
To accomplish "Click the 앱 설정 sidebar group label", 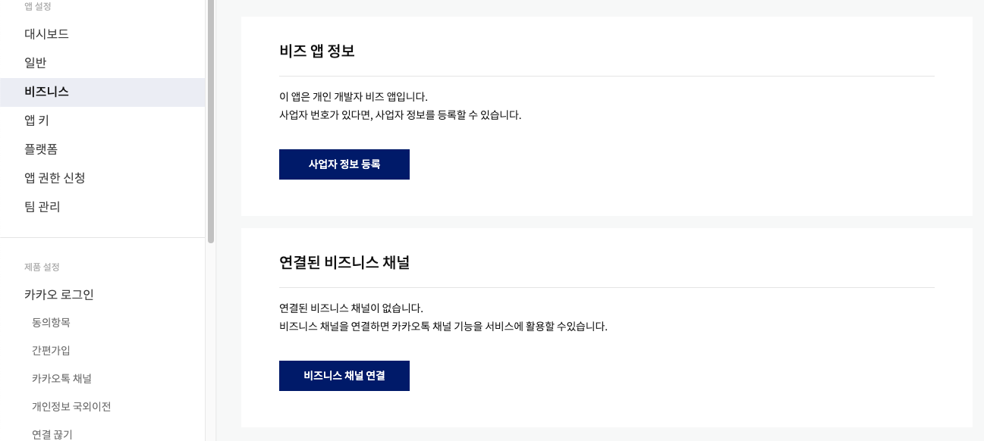I will pyautogui.click(x=39, y=6).
